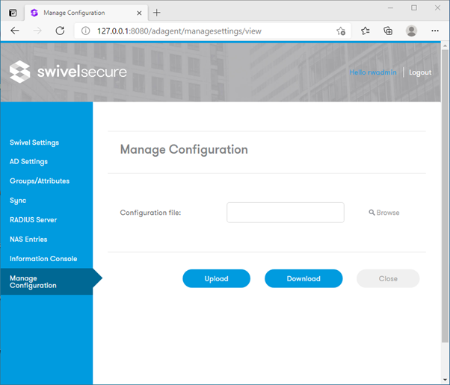
Task: Click the address bar URL
Action: click(x=179, y=31)
